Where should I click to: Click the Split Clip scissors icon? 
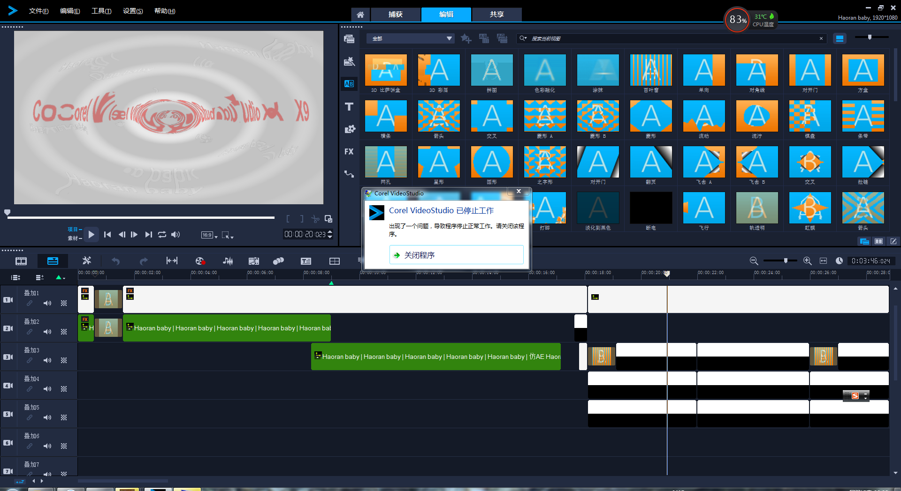[x=315, y=219]
